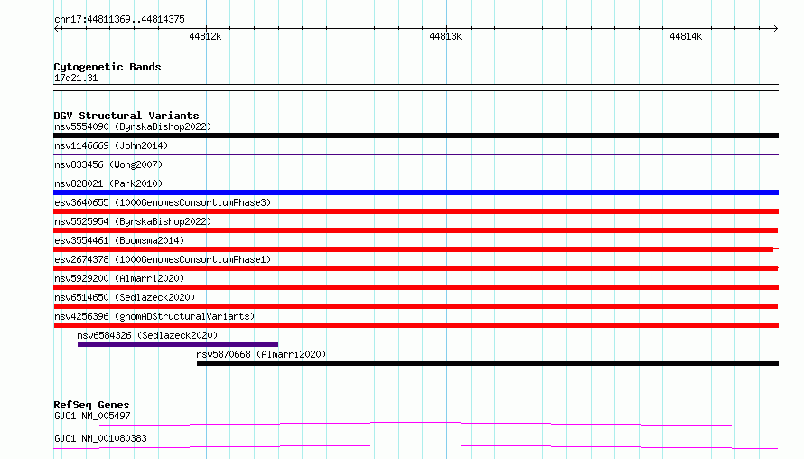Click the GJC1|NM_005497 gene label
The image size is (804, 459).
tap(92, 416)
